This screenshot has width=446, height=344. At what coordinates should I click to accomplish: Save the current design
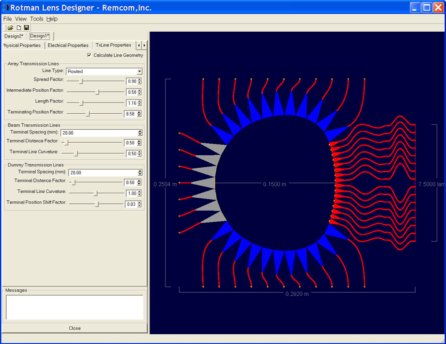26,27
